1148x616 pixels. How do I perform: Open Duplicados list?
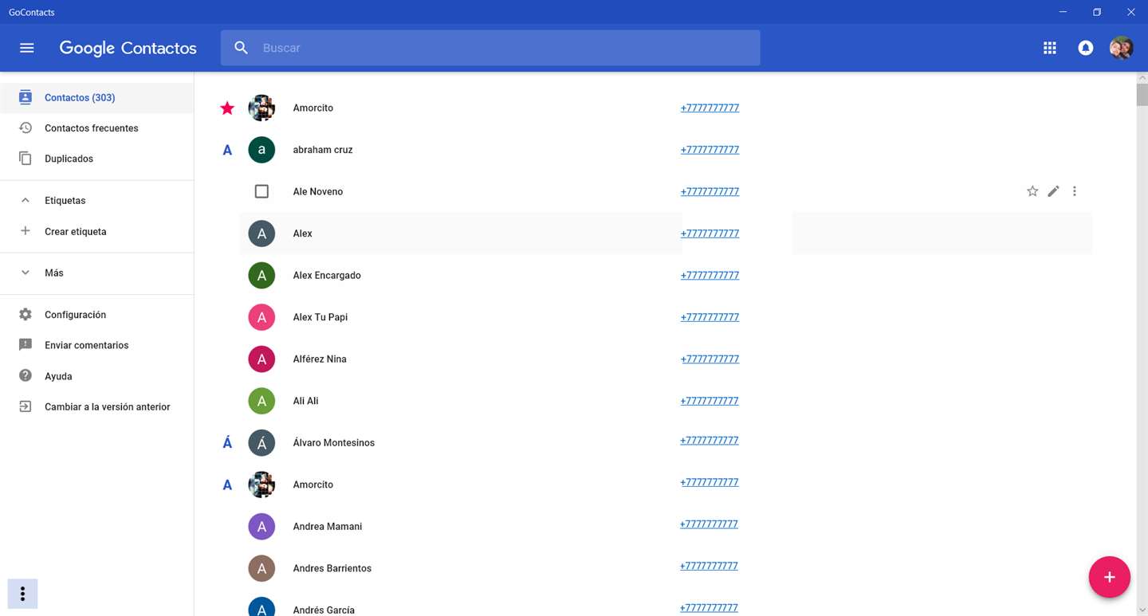96,159
